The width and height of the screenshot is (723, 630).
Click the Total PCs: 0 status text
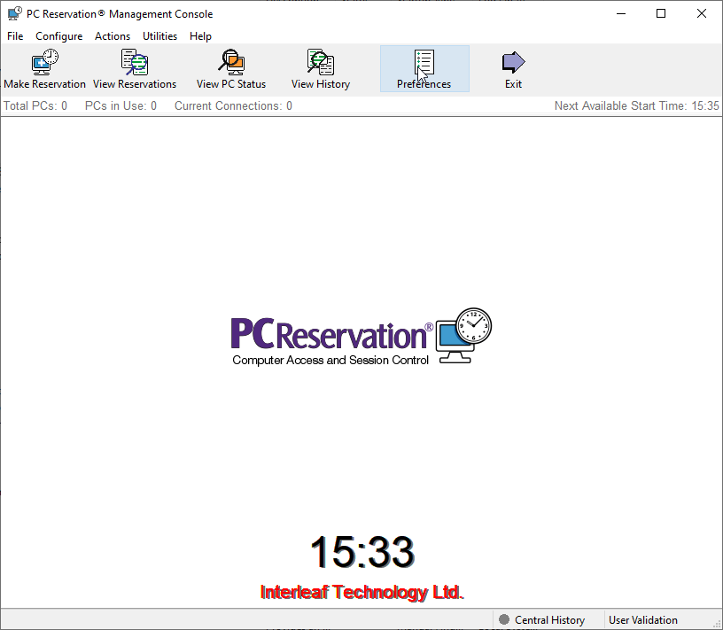coord(35,106)
